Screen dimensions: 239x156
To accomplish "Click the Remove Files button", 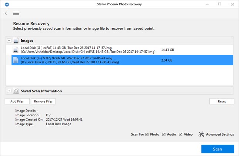I will pyautogui.click(x=43, y=102).
